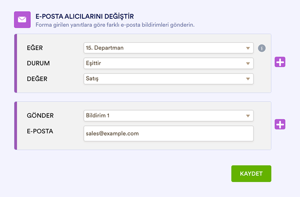Add another action with the lower plus icon
This screenshot has height=197, width=300.
(280, 124)
